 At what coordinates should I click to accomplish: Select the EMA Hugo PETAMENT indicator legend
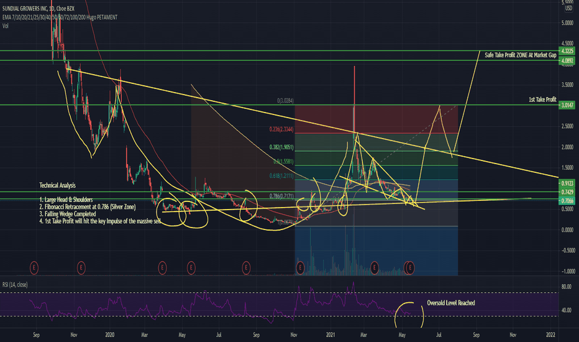tap(60, 17)
